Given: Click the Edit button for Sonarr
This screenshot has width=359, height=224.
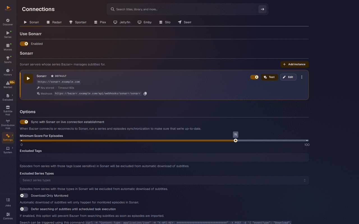Looking at the screenshot, I should point(288,77).
